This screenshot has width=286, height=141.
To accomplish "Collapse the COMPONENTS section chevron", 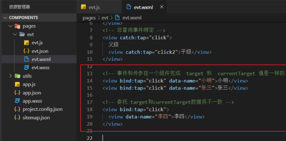I will point(6,18).
